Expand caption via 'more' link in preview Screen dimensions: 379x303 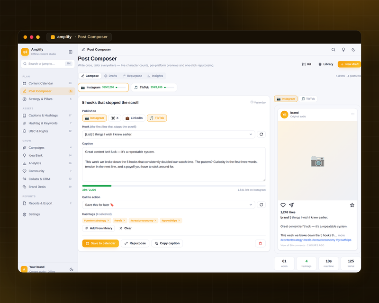pos(341,235)
